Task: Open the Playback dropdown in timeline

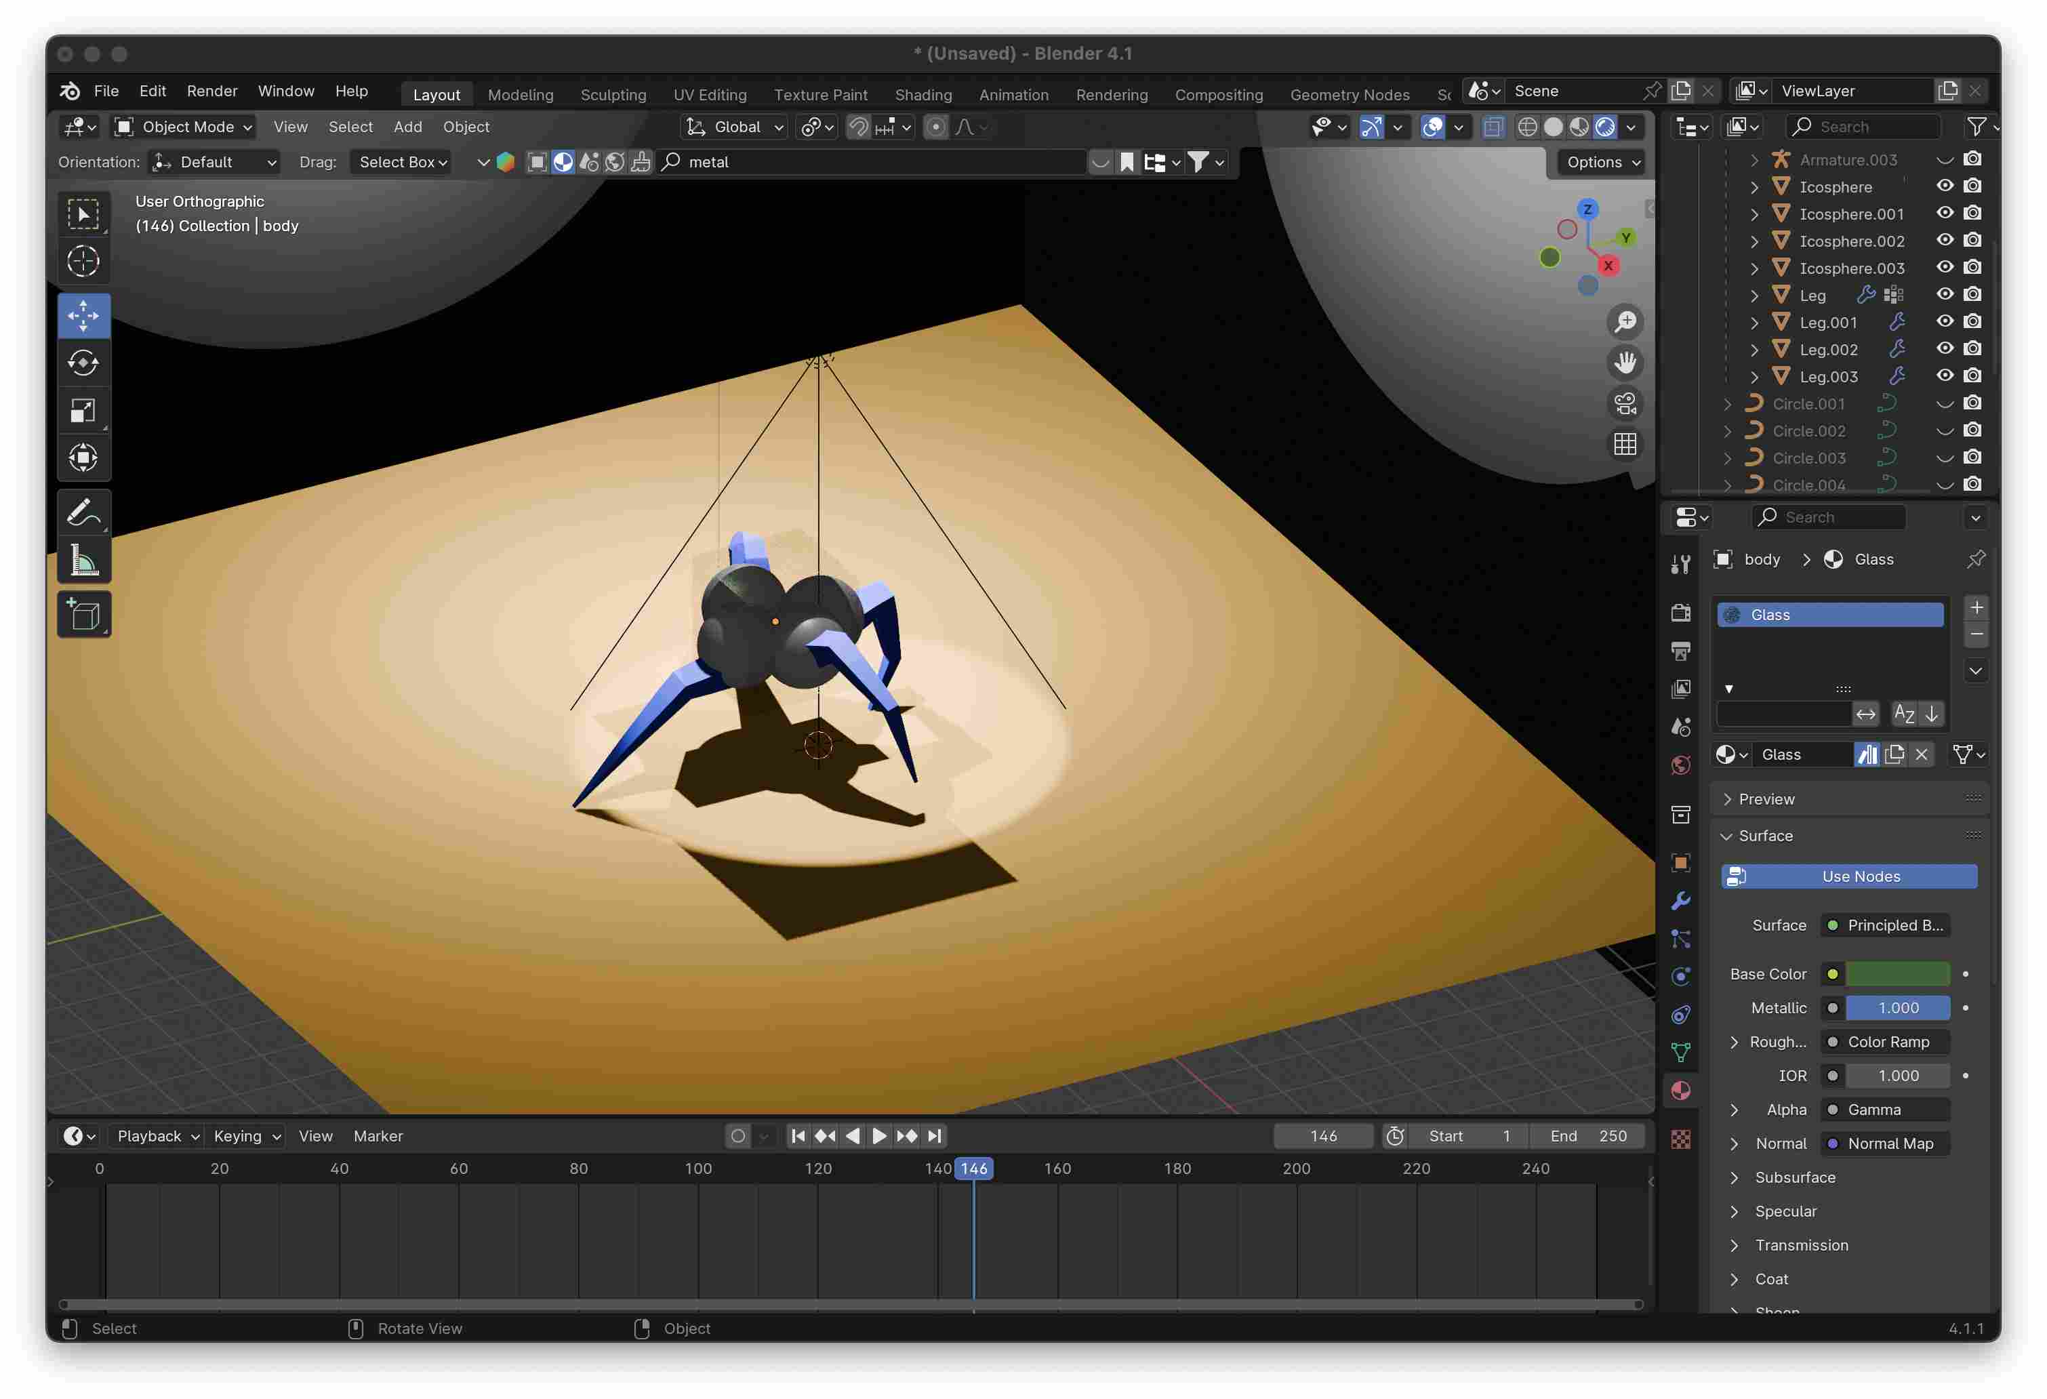Action: [158, 1137]
